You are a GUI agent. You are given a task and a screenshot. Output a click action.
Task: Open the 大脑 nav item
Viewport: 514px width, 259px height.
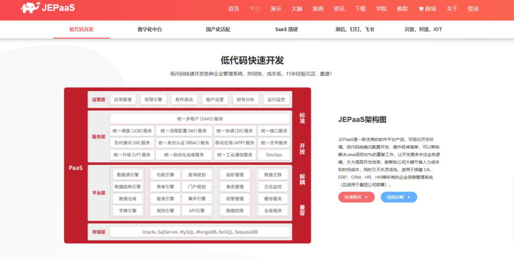pos(297,9)
